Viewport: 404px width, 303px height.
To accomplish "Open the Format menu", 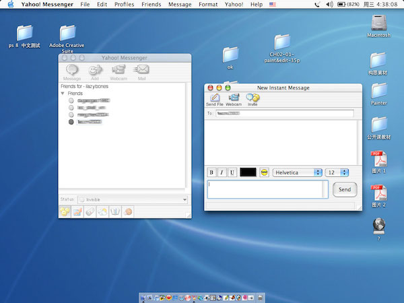I will (208, 5).
